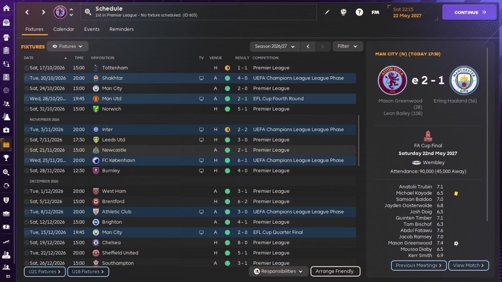This screenshot has height=282, width=502.
Task: Expand the Responsibilities dropdown
Action: point(278,271)
